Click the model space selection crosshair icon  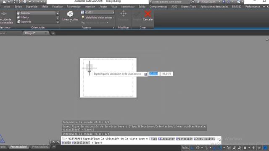pyautogui.click(x=4, y=13)
